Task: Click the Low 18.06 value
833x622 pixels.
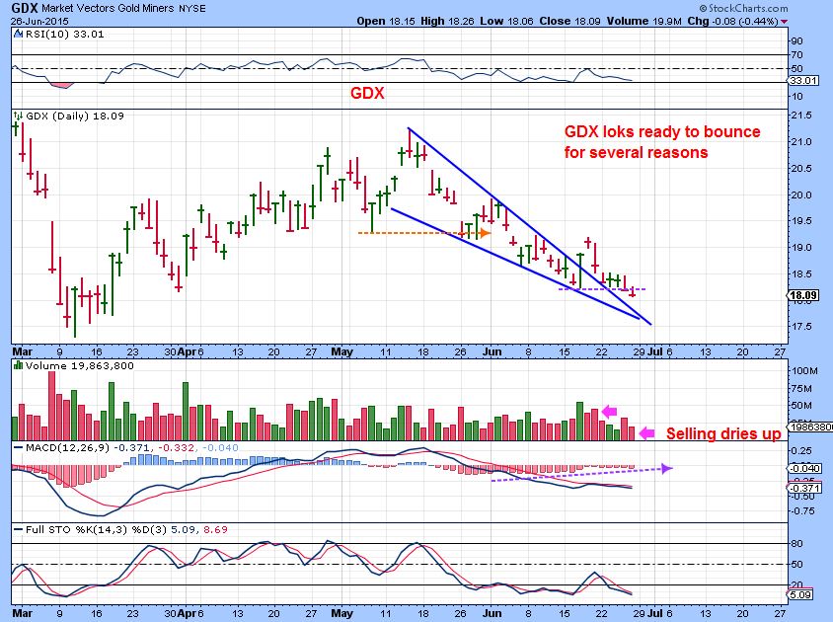Action: click(x=506, y=22)
